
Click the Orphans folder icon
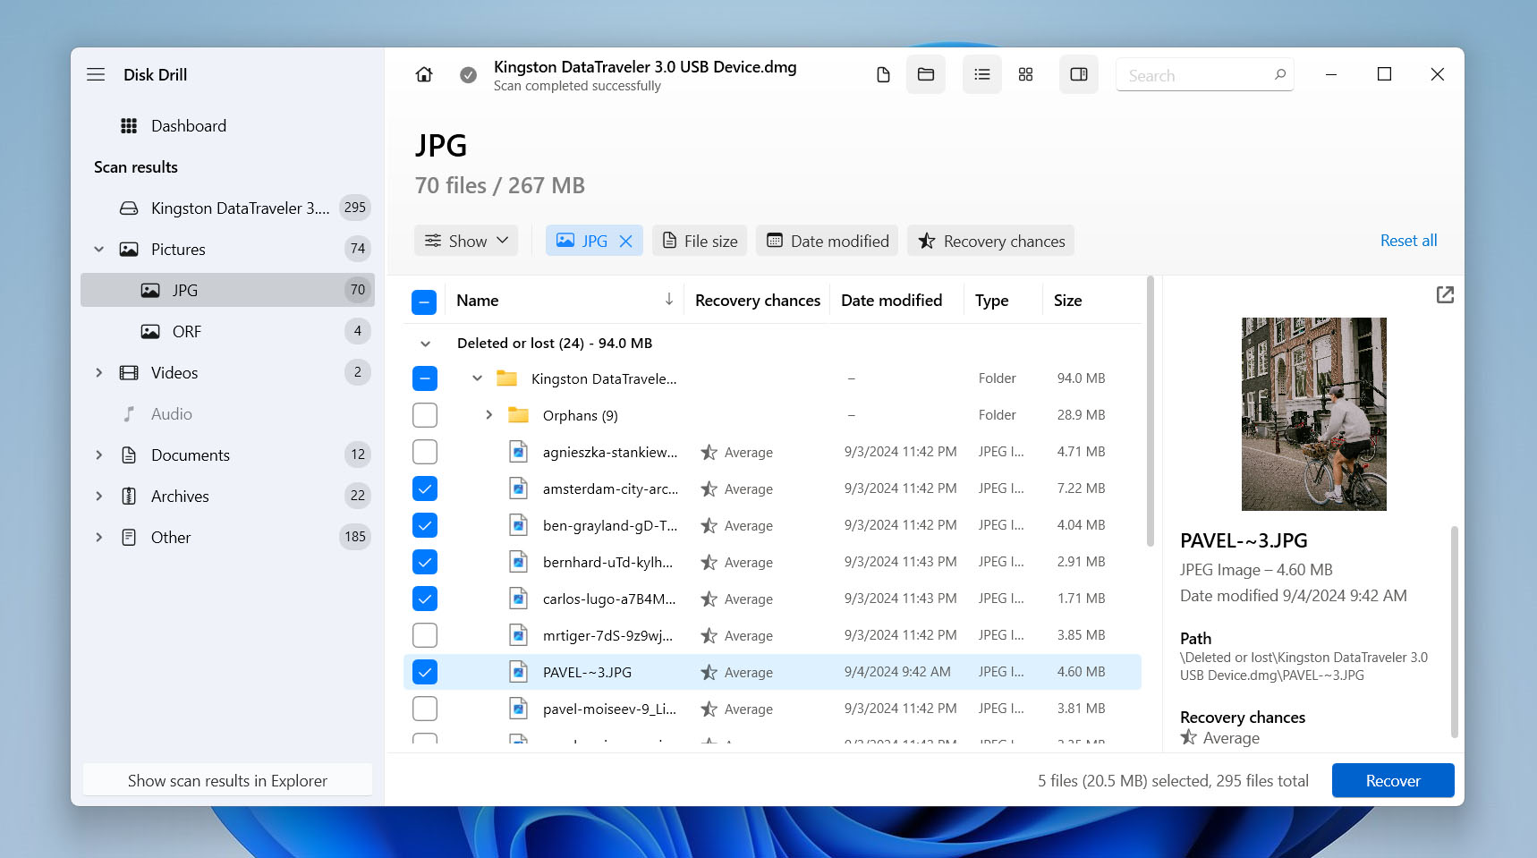(518, 415)
